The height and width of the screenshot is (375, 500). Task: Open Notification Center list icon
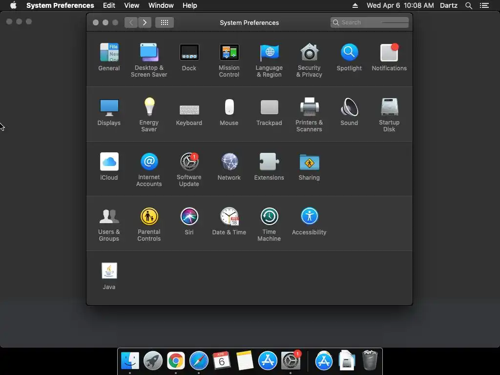pyautogui.click(x=484, y=5)
